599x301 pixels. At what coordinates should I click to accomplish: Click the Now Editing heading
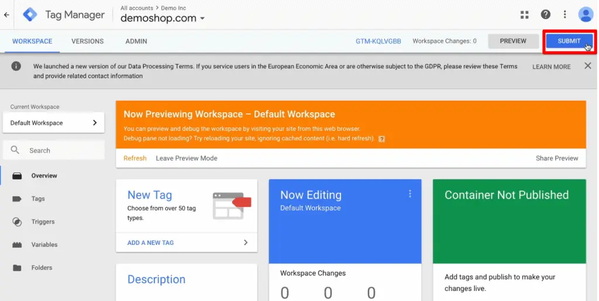pos(311,195)
